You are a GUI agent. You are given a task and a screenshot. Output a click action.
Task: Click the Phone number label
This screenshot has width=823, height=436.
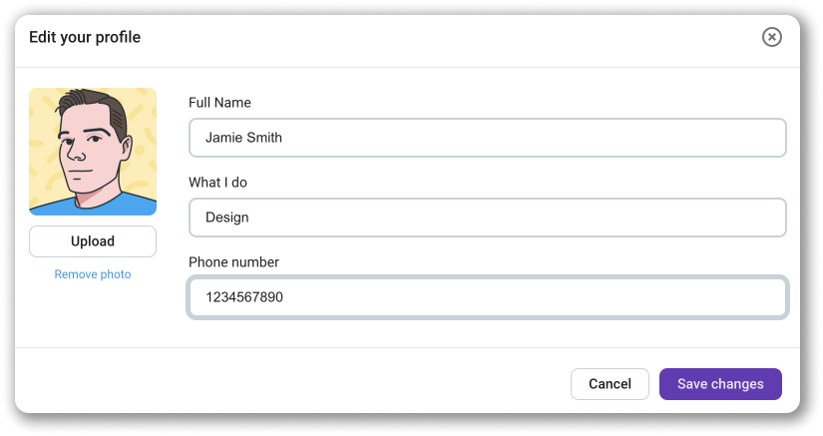pyautogui.click(x=234, y=261)
